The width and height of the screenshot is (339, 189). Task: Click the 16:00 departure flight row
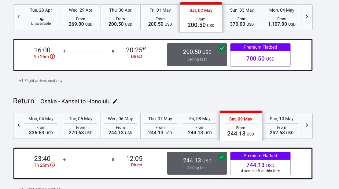click(x=163, y=55)
